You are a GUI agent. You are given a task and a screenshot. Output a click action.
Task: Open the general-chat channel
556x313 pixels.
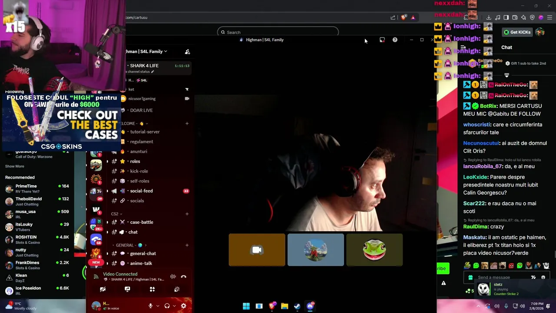(x=143, y=253)
